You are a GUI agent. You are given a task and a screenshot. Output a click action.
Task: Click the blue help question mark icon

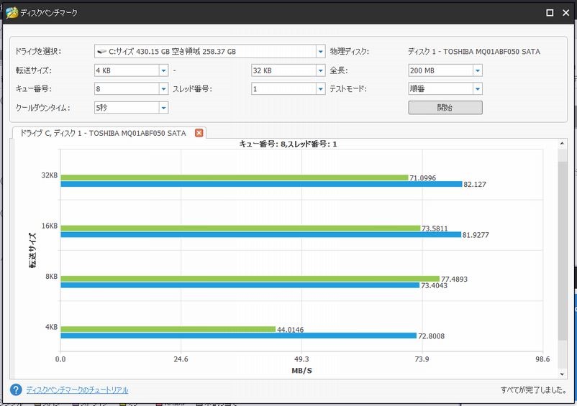click(15, 389)
